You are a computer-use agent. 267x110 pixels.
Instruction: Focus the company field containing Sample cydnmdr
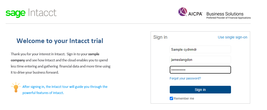200,49
